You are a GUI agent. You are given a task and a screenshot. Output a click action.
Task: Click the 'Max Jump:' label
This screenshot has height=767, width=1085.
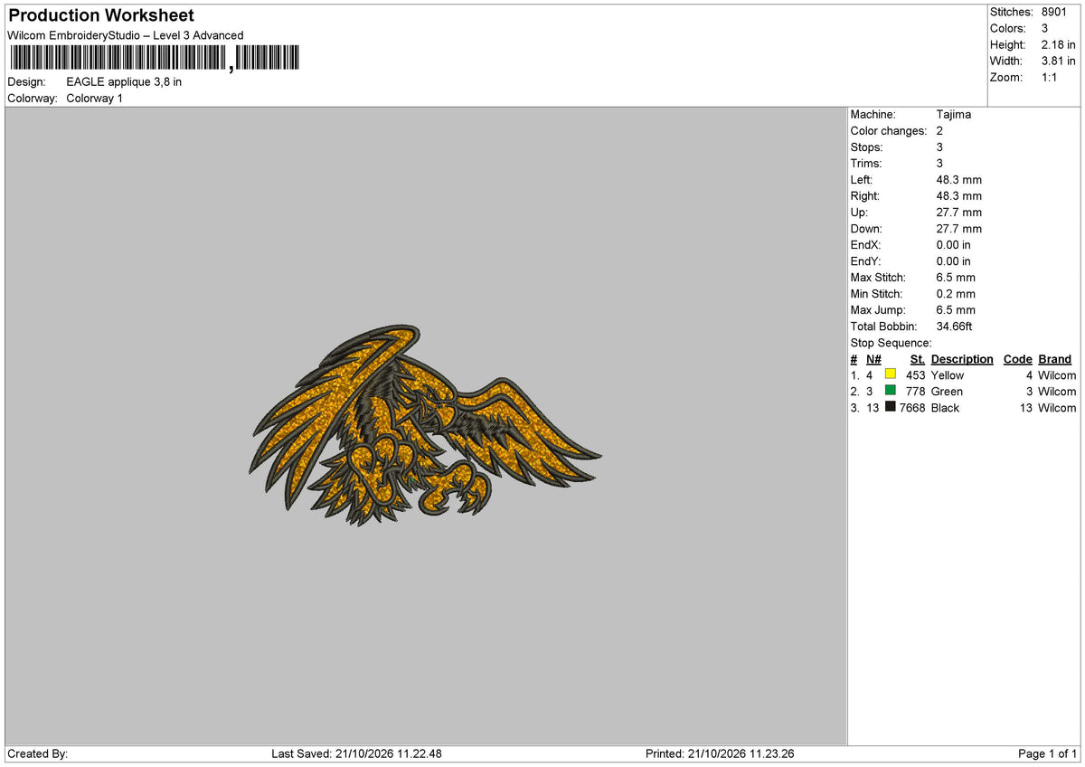879,309
